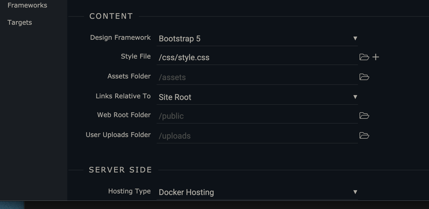The height and width of the screenshot is (209, 429).
Task: Click the Style File path field
Action: point(256,57)
